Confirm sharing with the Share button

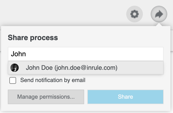pyautogui.click(x=125, y=97)
